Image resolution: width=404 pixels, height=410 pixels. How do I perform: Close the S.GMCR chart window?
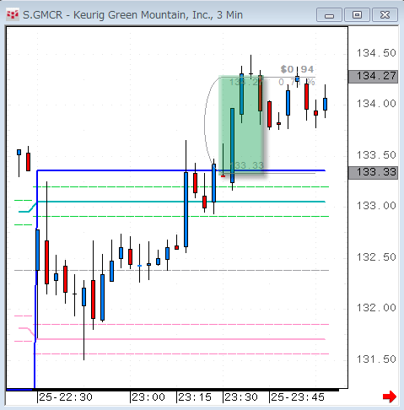click(385, 15)
